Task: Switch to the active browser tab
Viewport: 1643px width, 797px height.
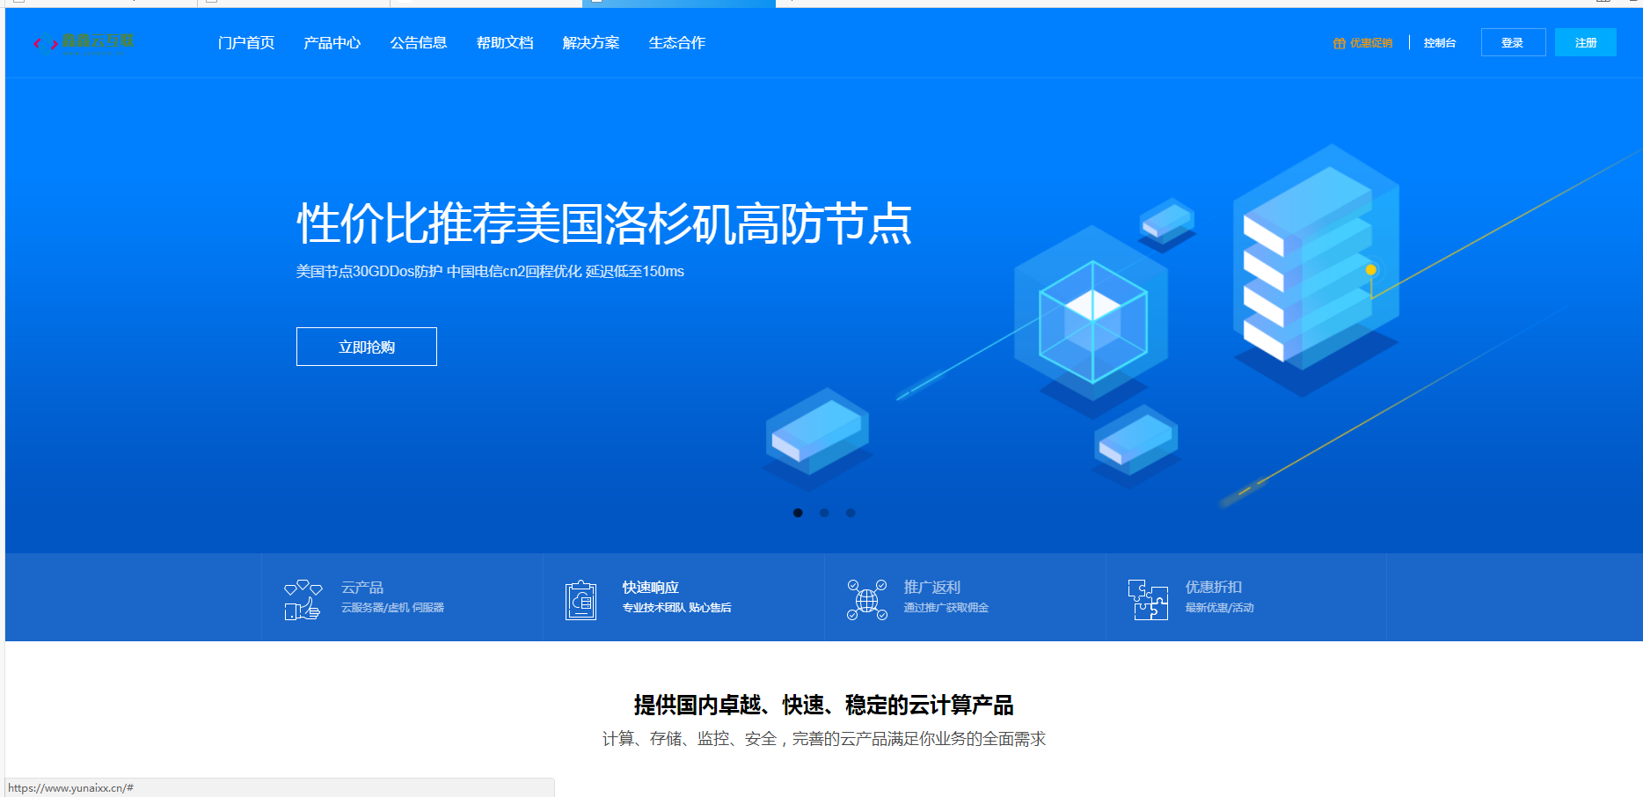Action: (x=677, y=4)
